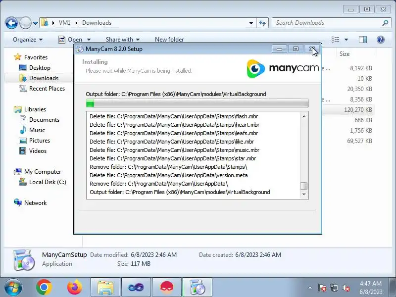Open Pictures library in navigation pane
The height and width of the screenshot is (297, 396).
click(x=40, y=141)
